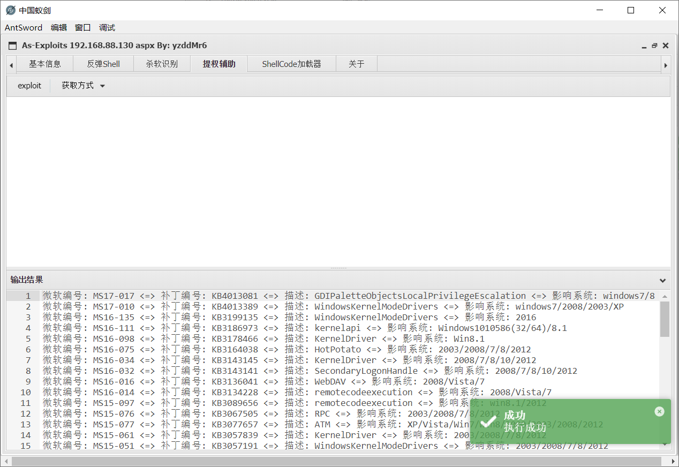
Task: Click the horizontal scrollbar left arrow
Action: point(6,461)
